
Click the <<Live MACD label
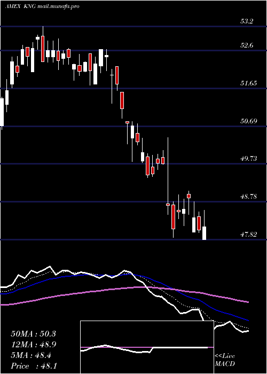(225, 360)
